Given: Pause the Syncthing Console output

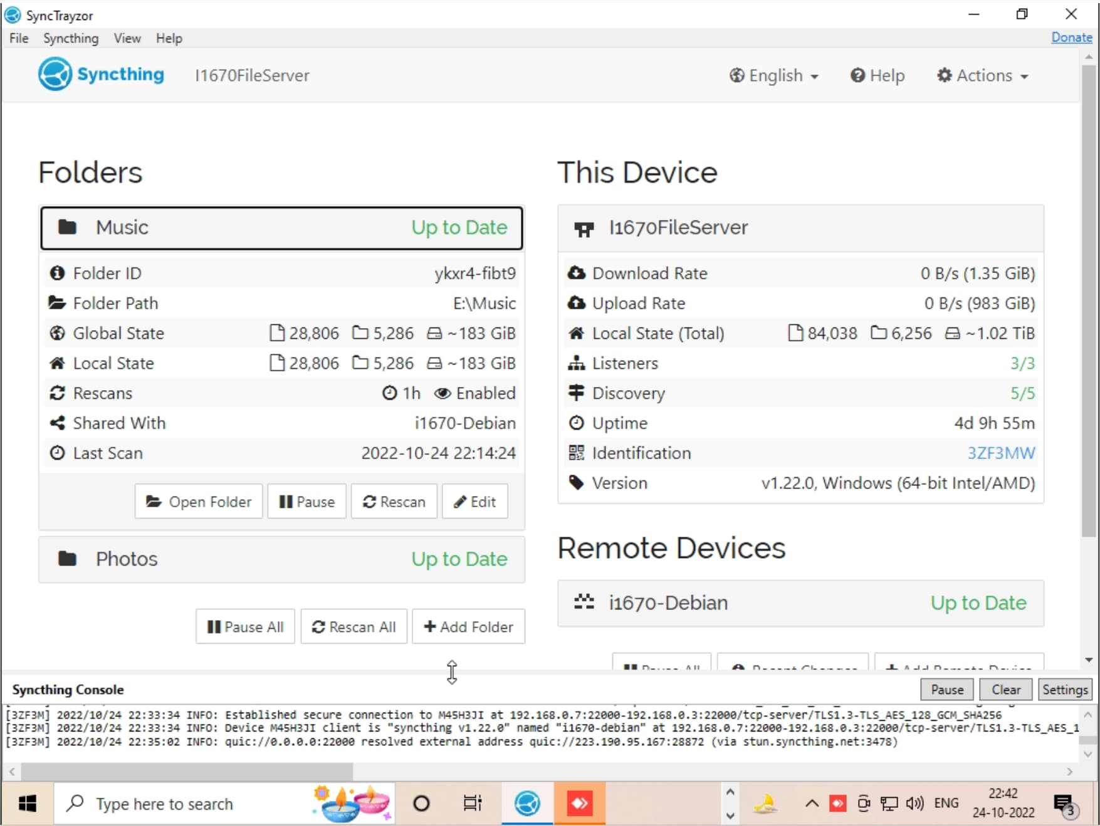Looking at the screenshot, I should [x=947, y=689].
